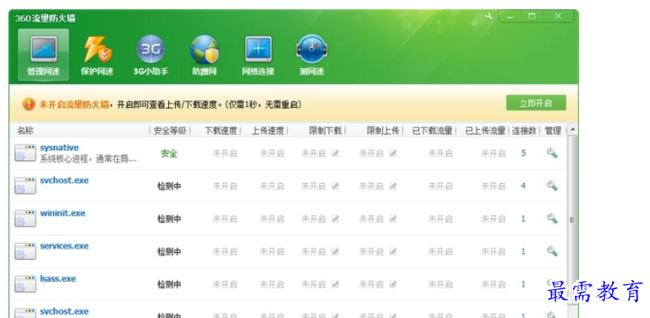Click the 安全 rating for sysnative
This screenshot has width=650, height=318.
pyautogui.click(x=169, y=154)
